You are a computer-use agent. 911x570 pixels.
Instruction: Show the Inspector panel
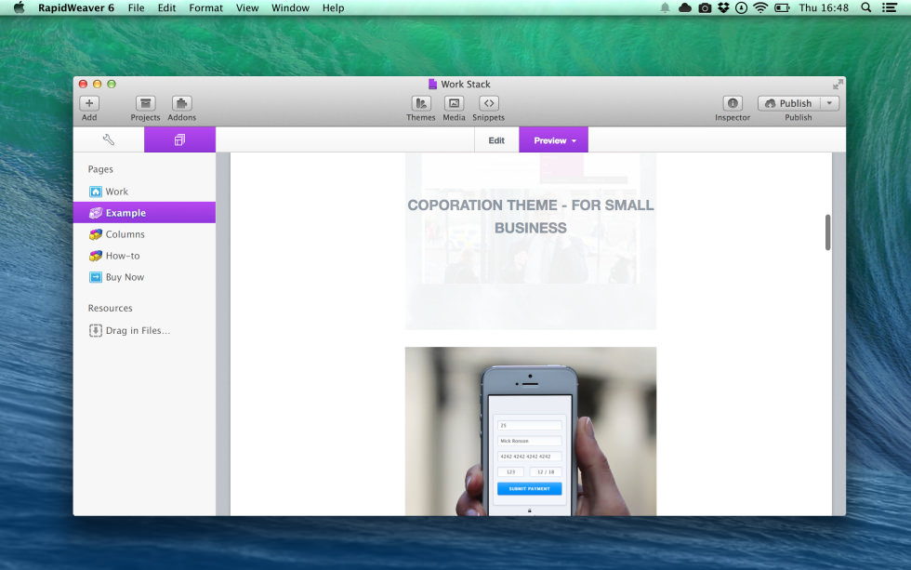pos(733,103)
